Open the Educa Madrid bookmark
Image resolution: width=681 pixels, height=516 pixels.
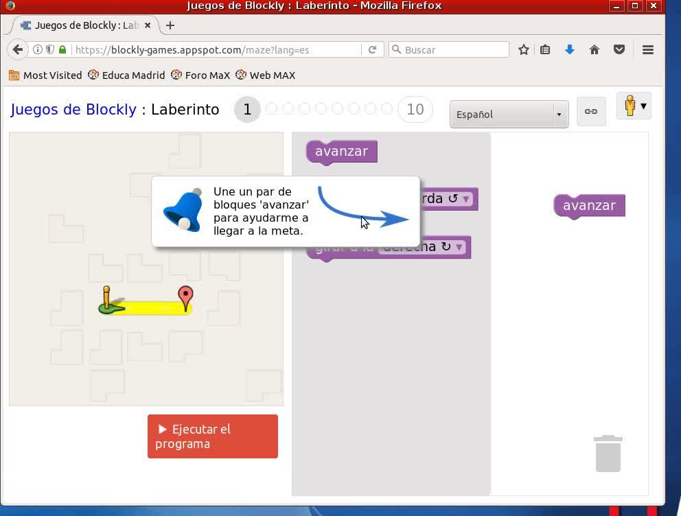(126, 75)
